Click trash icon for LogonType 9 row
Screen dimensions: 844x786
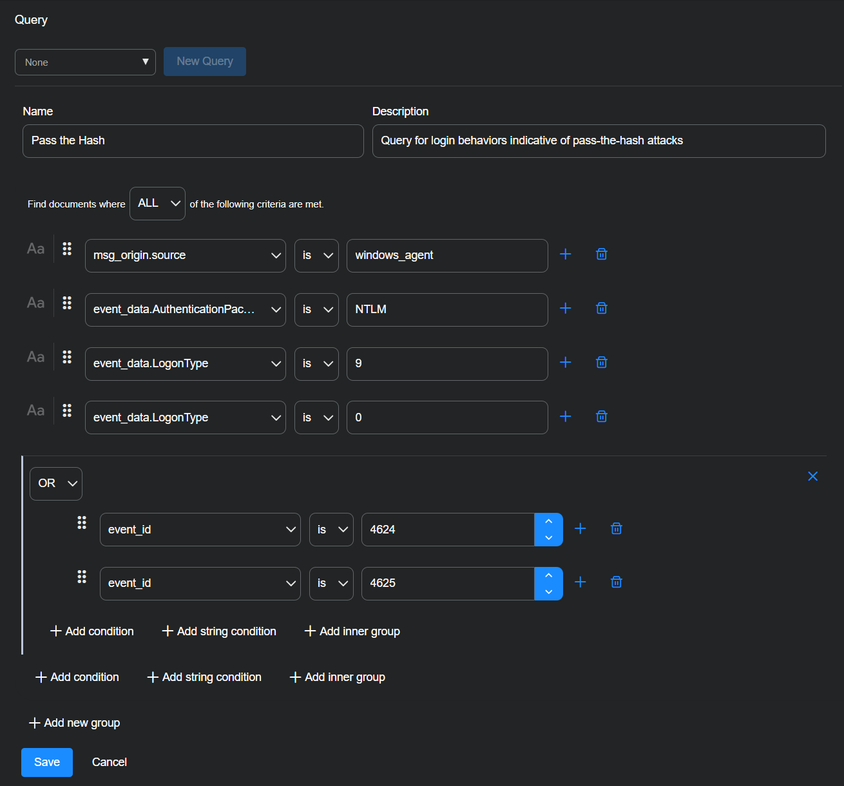tap(601, 363)
